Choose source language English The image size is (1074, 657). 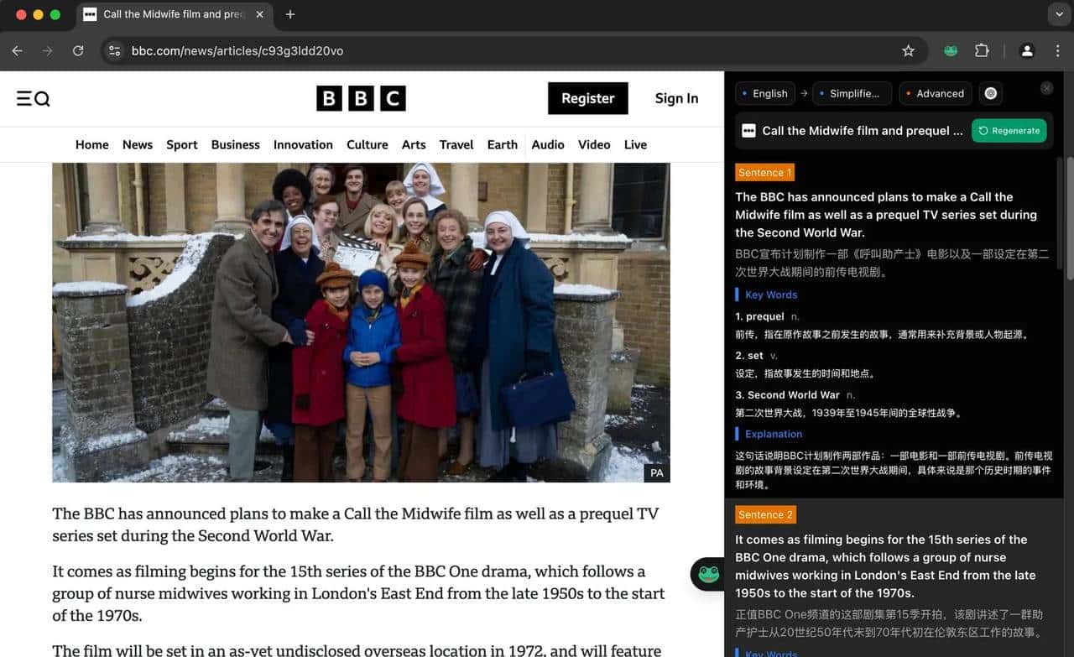(x=764, y=93)
